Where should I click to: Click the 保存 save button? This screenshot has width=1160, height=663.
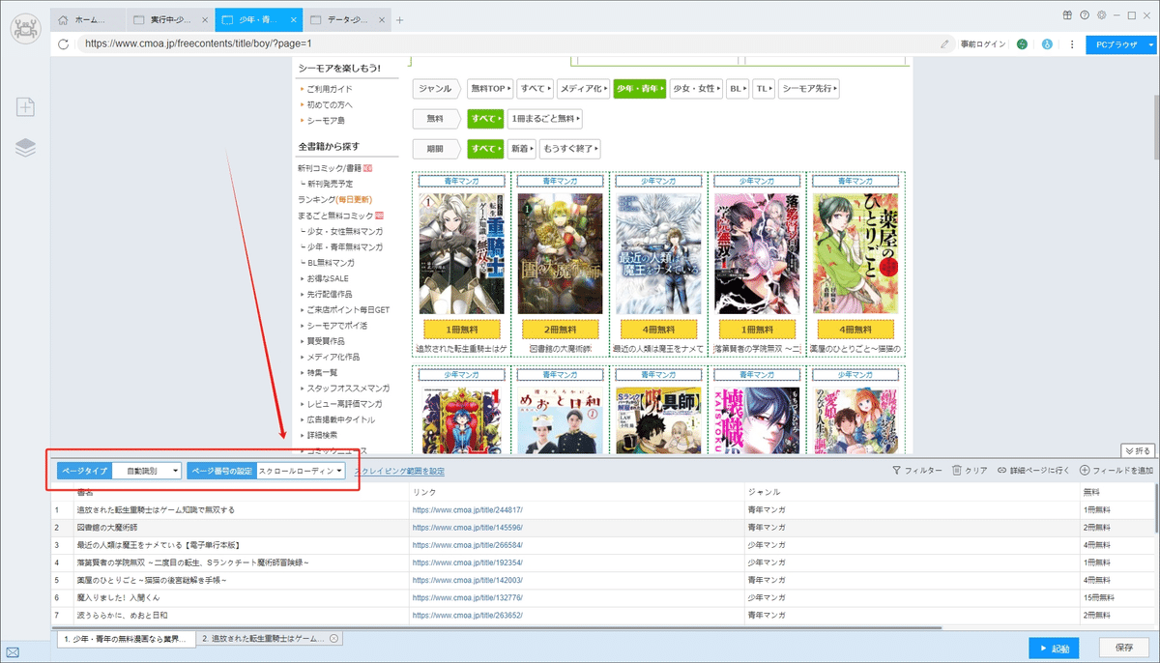(1124, 648)
